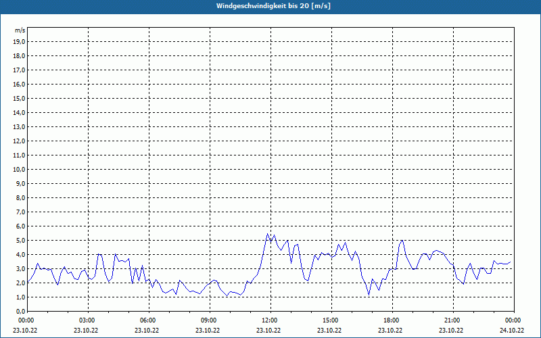Select the 15:00 time axis label

329,320
